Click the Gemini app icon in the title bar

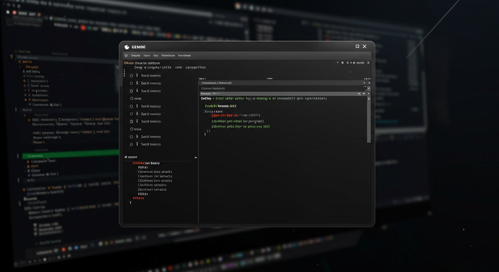tap(127, 46)
